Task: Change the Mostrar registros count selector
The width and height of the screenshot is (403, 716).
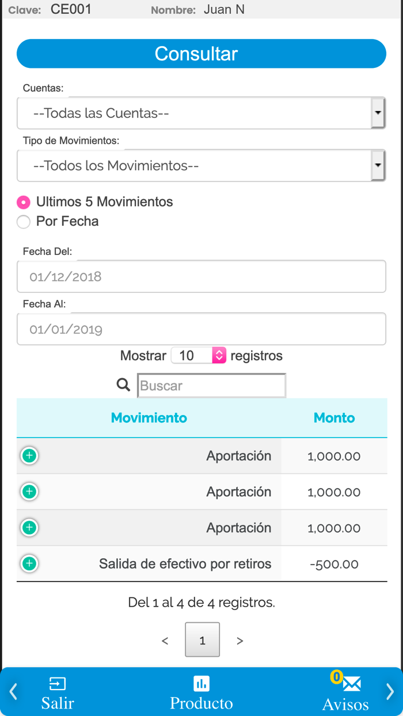Action: coord(199,355)
